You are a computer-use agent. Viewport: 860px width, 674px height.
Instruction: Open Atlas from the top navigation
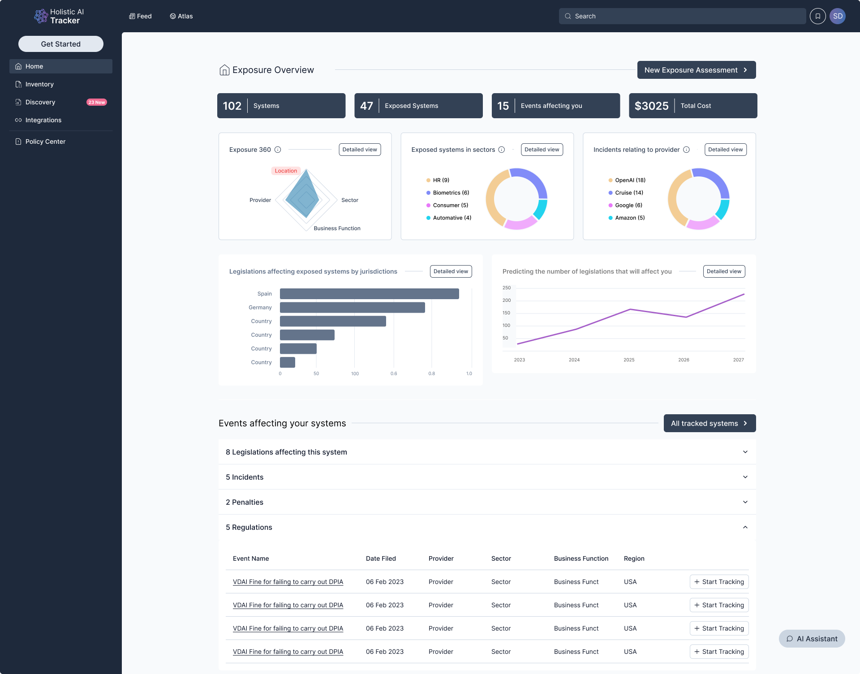pyautogui.click(x=181, y=16)
